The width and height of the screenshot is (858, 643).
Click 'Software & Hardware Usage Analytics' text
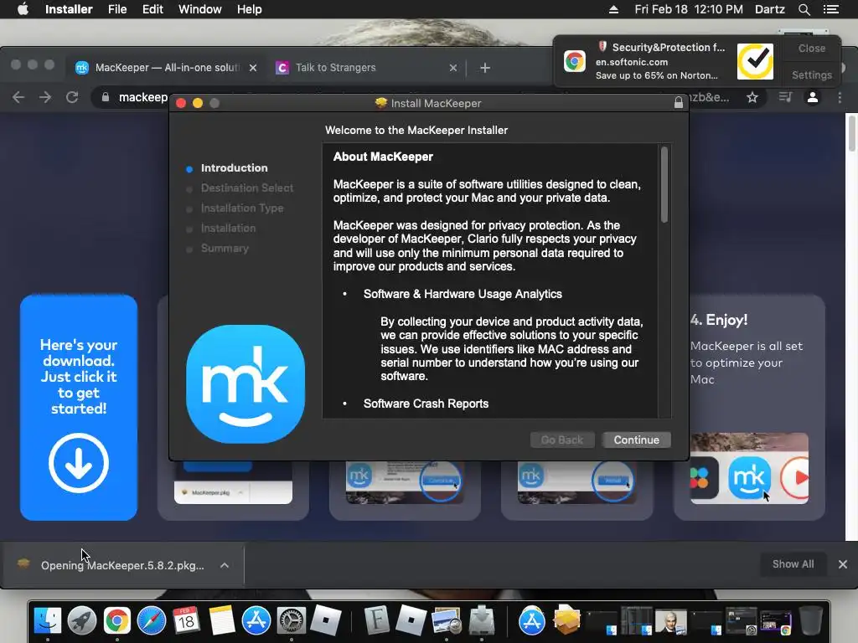click(x=463, y=294)
